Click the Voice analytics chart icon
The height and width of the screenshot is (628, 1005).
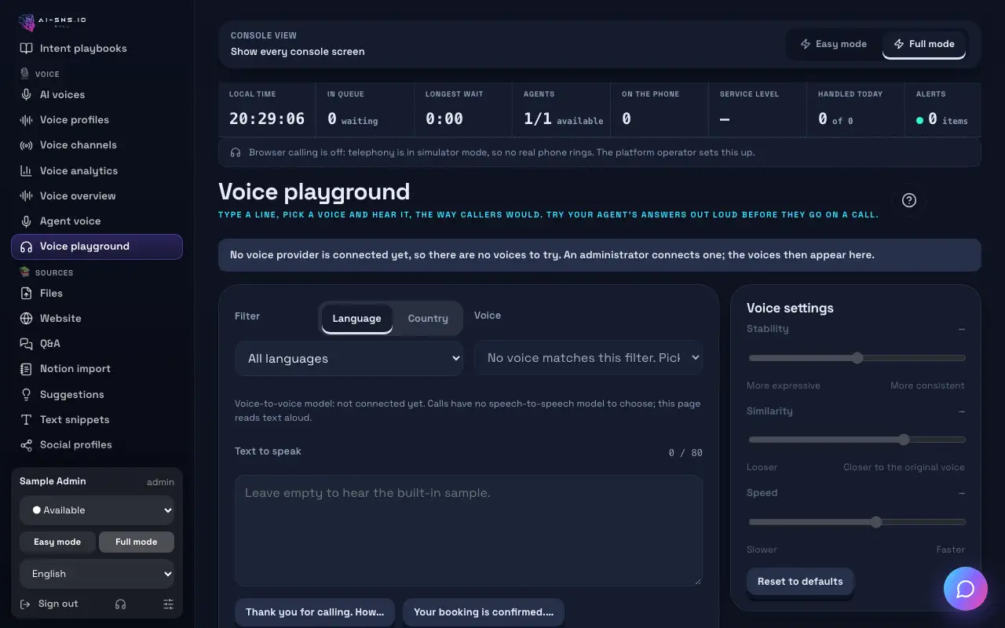pos(27,171)
